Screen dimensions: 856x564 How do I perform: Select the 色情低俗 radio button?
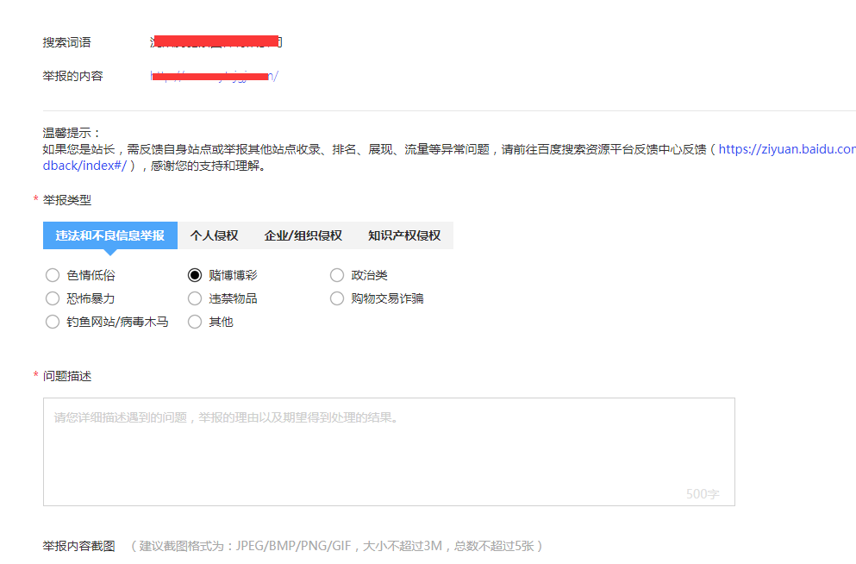coord(53,274)
